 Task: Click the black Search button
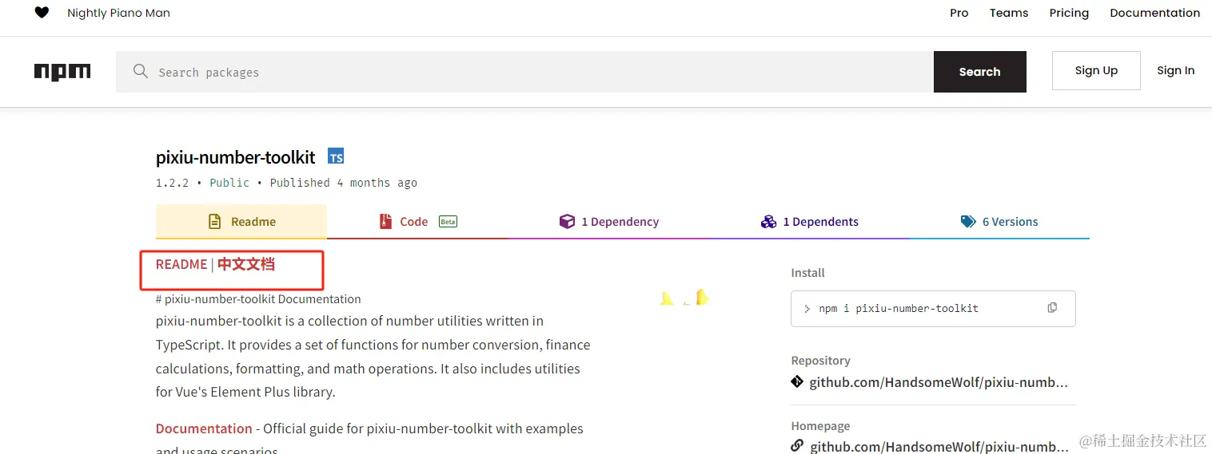(x=980, y=72)
